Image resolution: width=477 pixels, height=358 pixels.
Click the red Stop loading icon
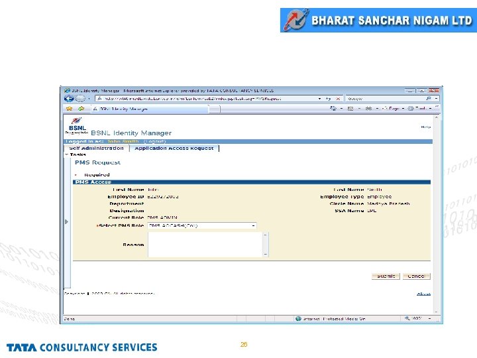click(338, 99)
